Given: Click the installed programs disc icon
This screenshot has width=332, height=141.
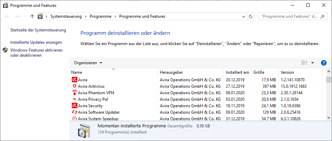Looking at the screenshot, I should point(84,130).
